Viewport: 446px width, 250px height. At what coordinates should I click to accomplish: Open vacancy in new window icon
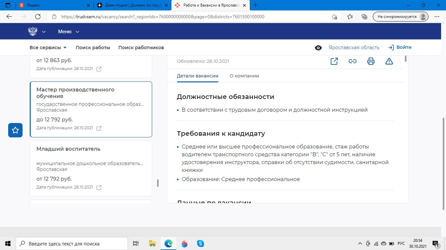tap(334, 61)
